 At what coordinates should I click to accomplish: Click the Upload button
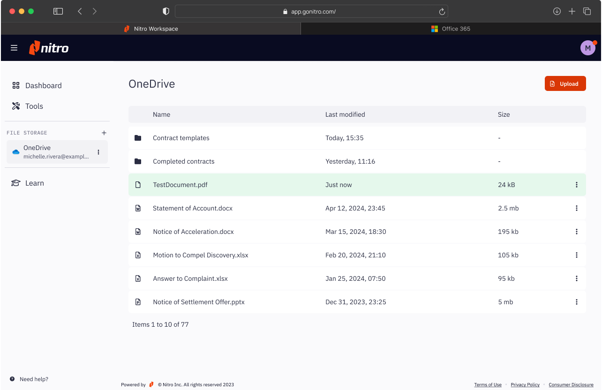565,83
